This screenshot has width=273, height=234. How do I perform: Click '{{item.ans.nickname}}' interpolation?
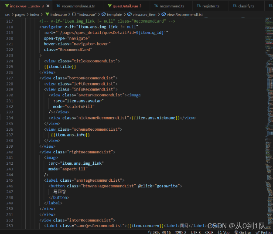point(156,118)
